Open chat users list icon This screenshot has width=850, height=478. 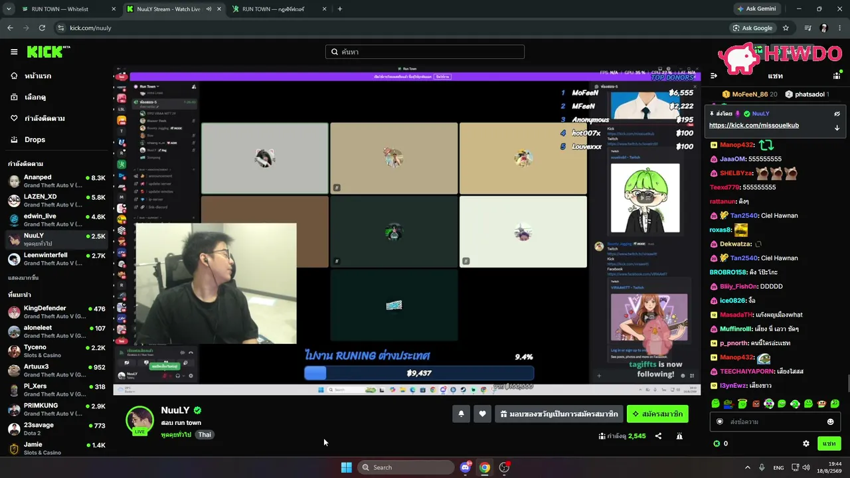[x=837, y=76]
